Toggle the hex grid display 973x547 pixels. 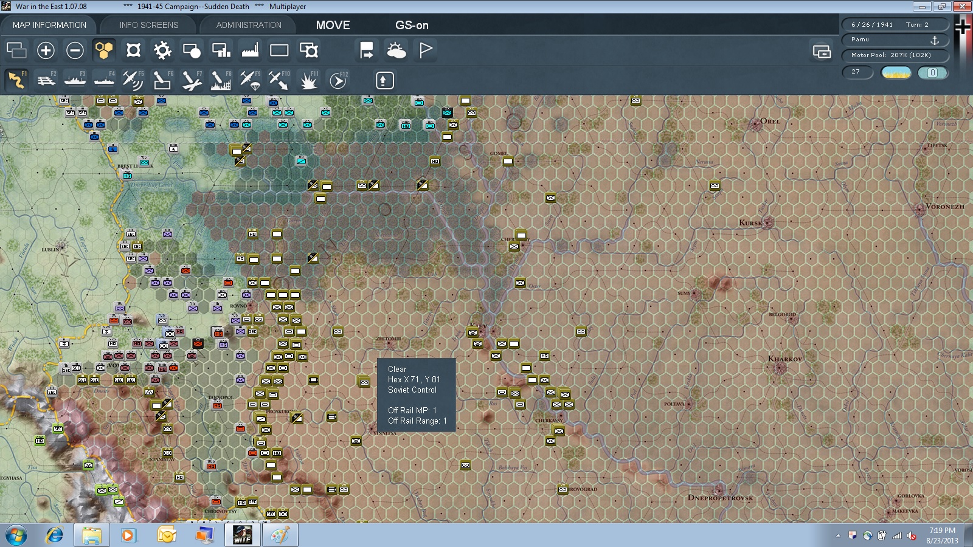pos(104,50)
